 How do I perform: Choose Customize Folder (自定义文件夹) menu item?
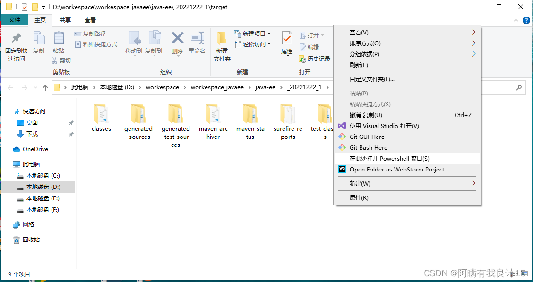click(x=407, y=79)
